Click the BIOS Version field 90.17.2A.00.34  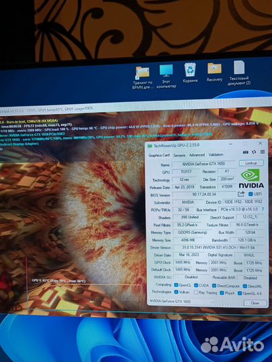point(204,194)
